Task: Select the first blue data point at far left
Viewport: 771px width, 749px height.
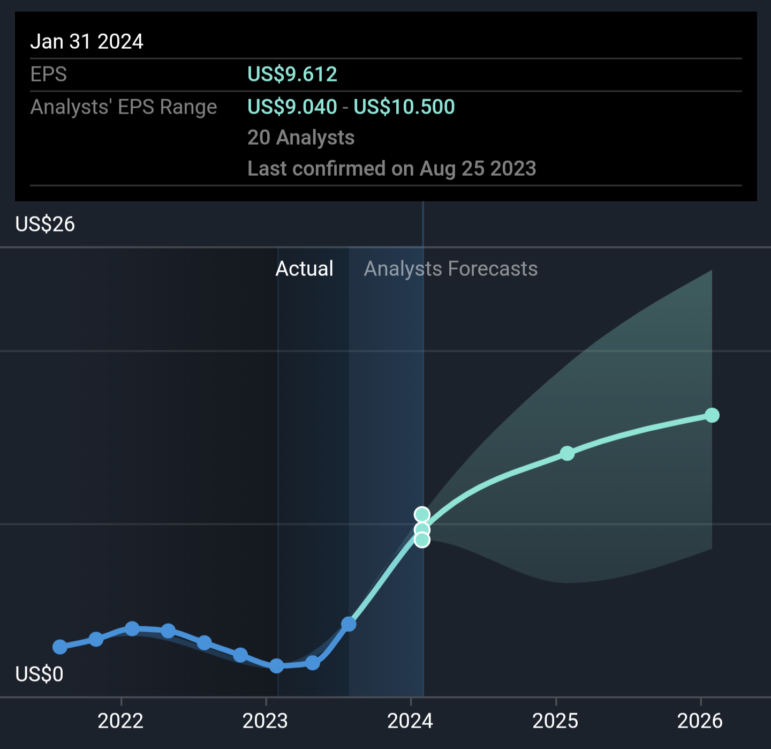Action: tap(60, 647)
